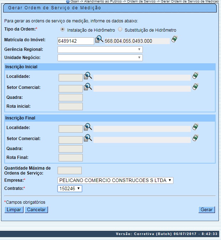This screenshot has height=240, width=221.
Task: Open the Unidade Negócio dropdown
Action: pos(100,58)
